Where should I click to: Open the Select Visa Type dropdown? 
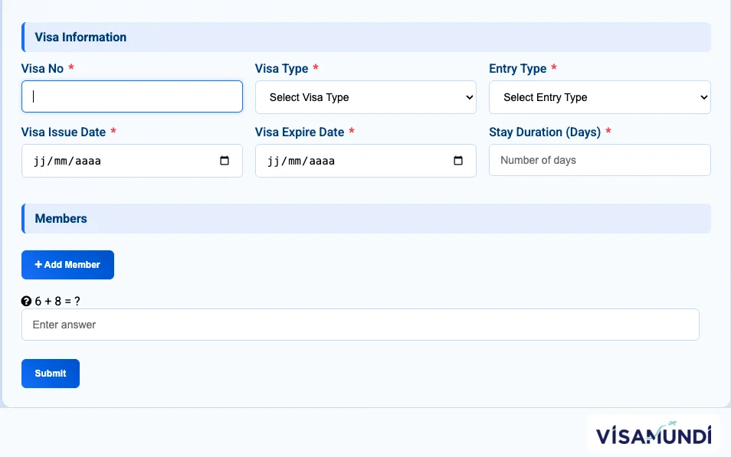click(x=365, y=97)
